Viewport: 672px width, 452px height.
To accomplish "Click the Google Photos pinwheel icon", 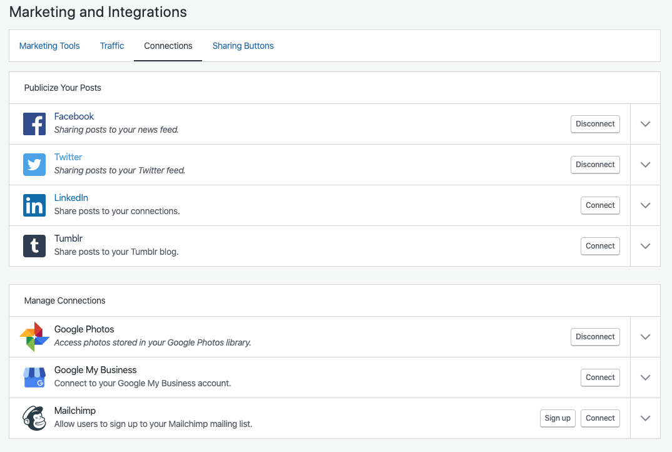I will pos(34,336).
